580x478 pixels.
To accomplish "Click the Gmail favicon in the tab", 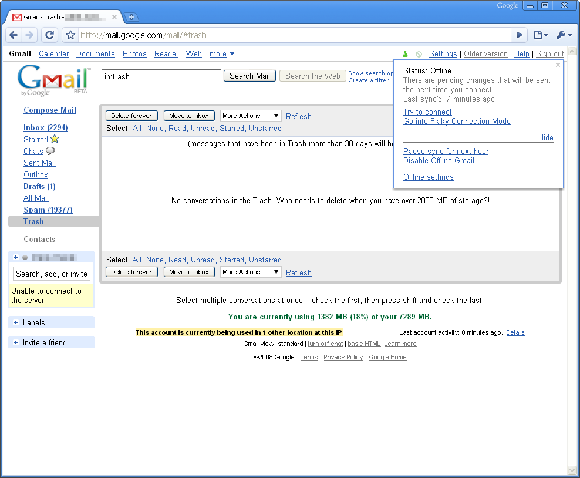I will coord(16,17).
